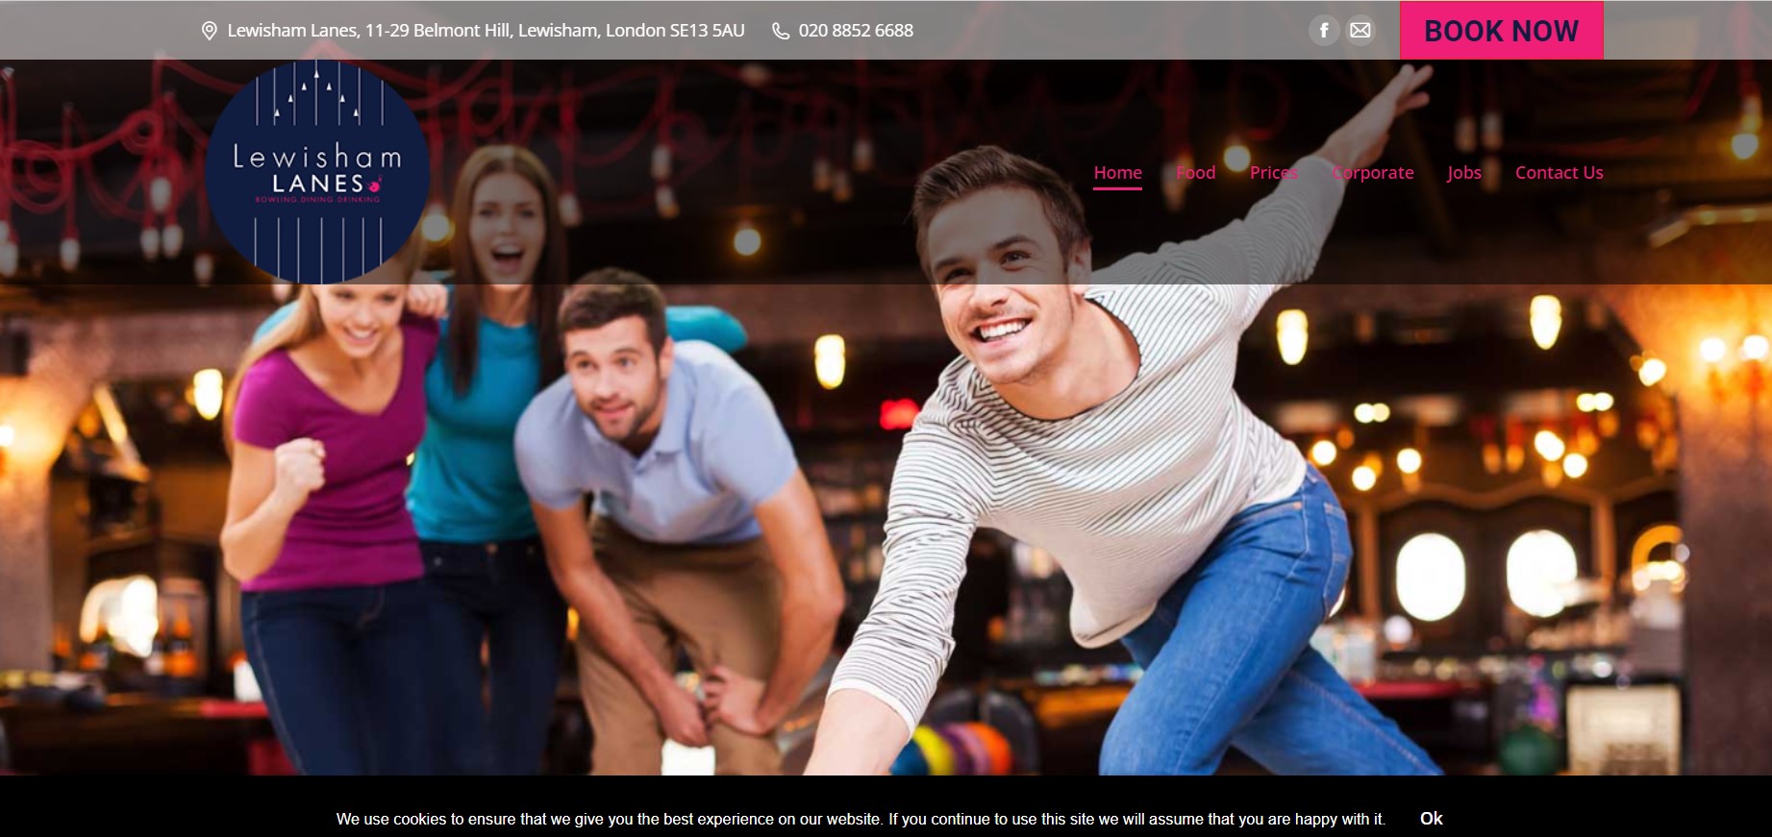Click the email envelope icon
Screen dimensions: 1772x837
(x=1360, y=31)
